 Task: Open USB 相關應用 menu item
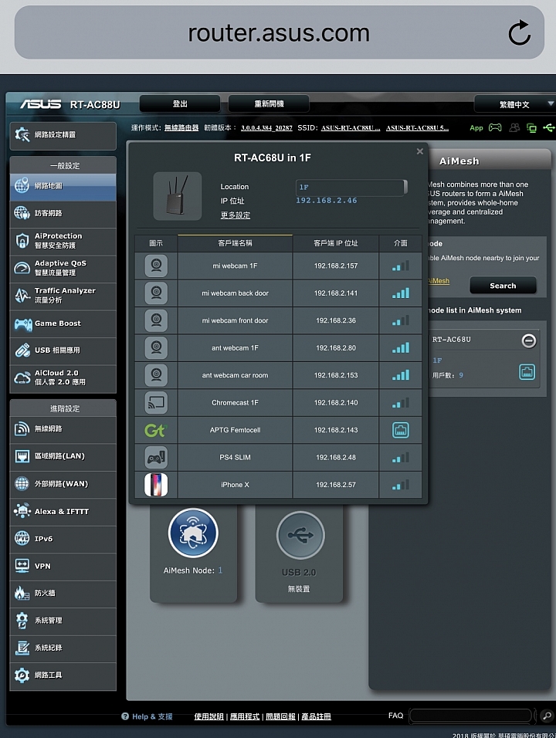click(63, 350)
